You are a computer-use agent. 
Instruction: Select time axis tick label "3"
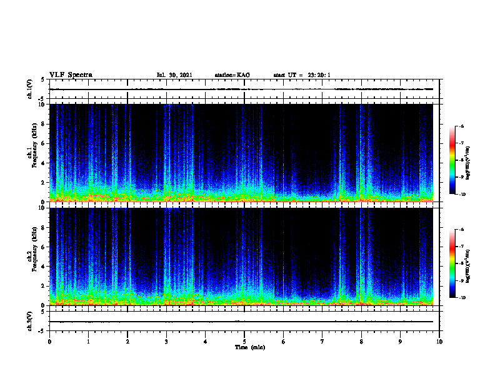[166, 342]
